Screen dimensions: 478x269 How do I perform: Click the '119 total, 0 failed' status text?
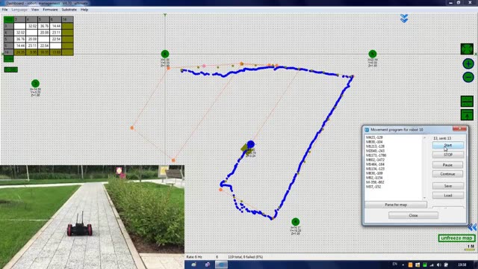pos(246,257)
